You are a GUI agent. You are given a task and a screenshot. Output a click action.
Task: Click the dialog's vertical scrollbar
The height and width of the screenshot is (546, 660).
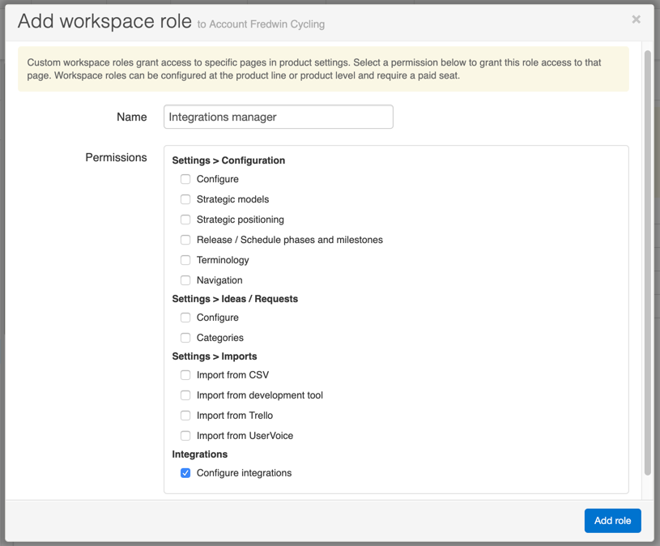647,259
